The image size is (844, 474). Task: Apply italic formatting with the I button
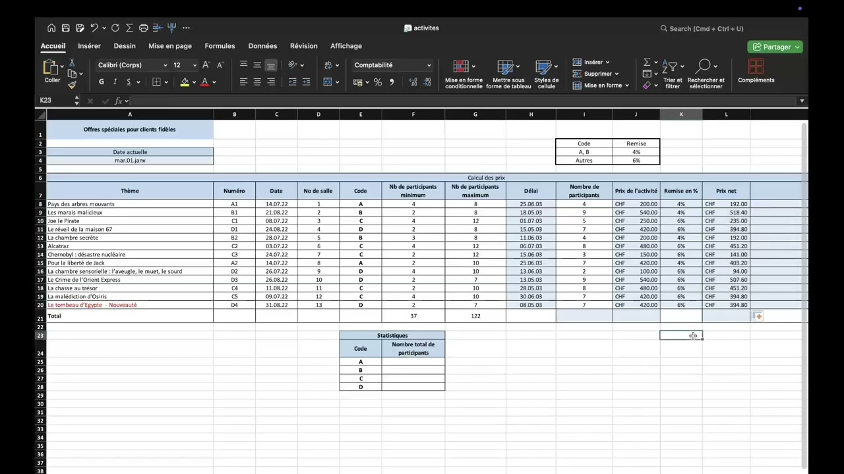115,82
